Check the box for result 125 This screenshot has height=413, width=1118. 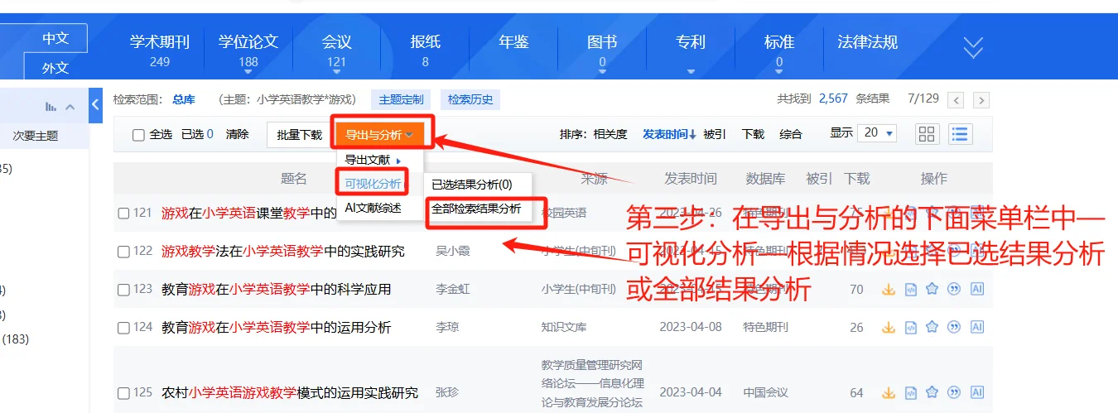[123, 393]
